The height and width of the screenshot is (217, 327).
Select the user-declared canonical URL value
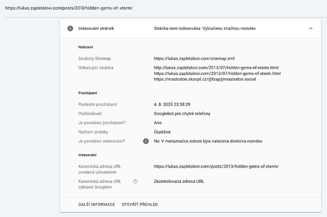216,166
